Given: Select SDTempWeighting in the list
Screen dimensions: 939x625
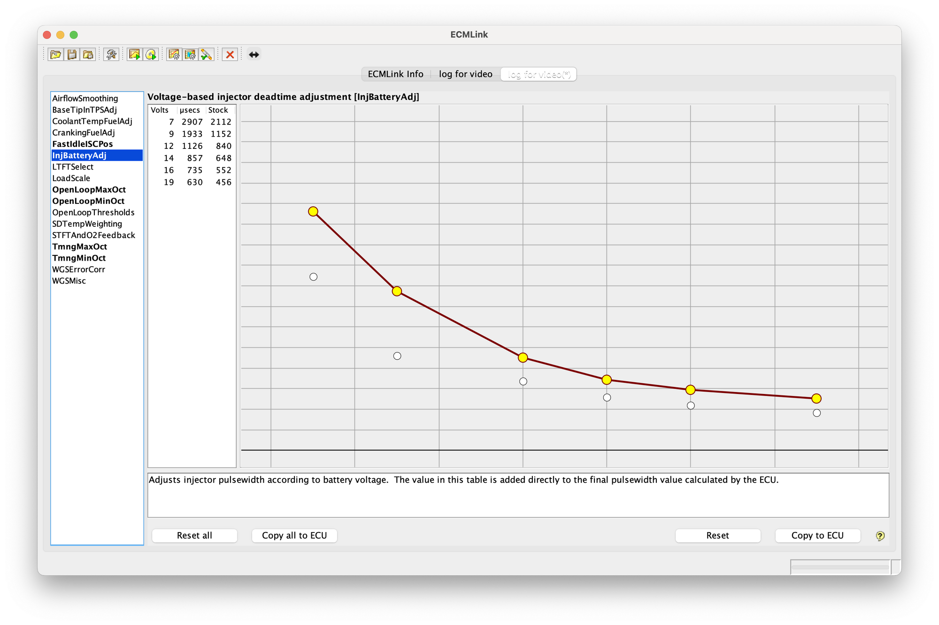Looking at the screenshot, I should (x=97, y=224).
